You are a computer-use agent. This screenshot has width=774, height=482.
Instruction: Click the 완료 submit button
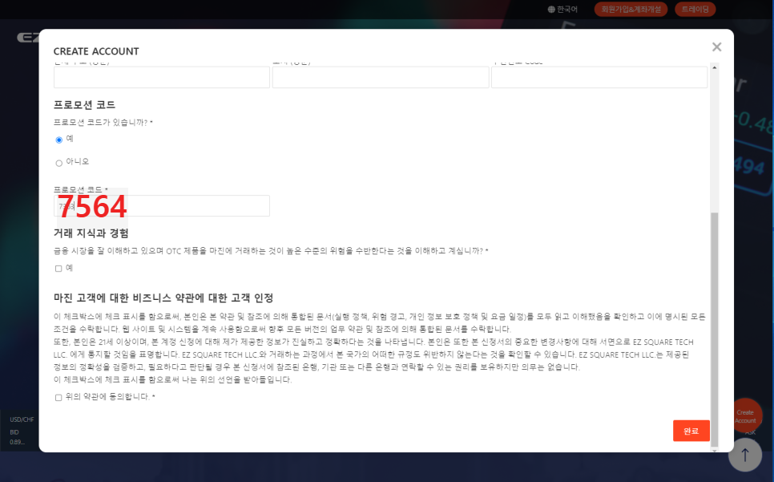click(x=691, y=431)
